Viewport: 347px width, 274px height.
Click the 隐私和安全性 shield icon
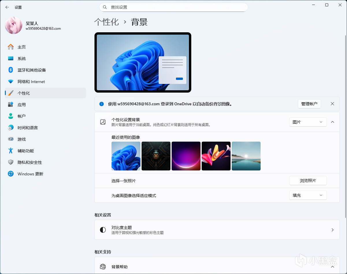[x=11, y=162]
